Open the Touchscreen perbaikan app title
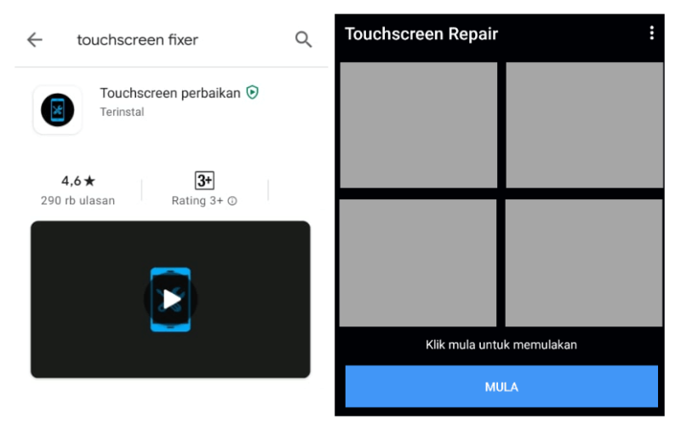681x426 pixels. click(x=169, y=93)
